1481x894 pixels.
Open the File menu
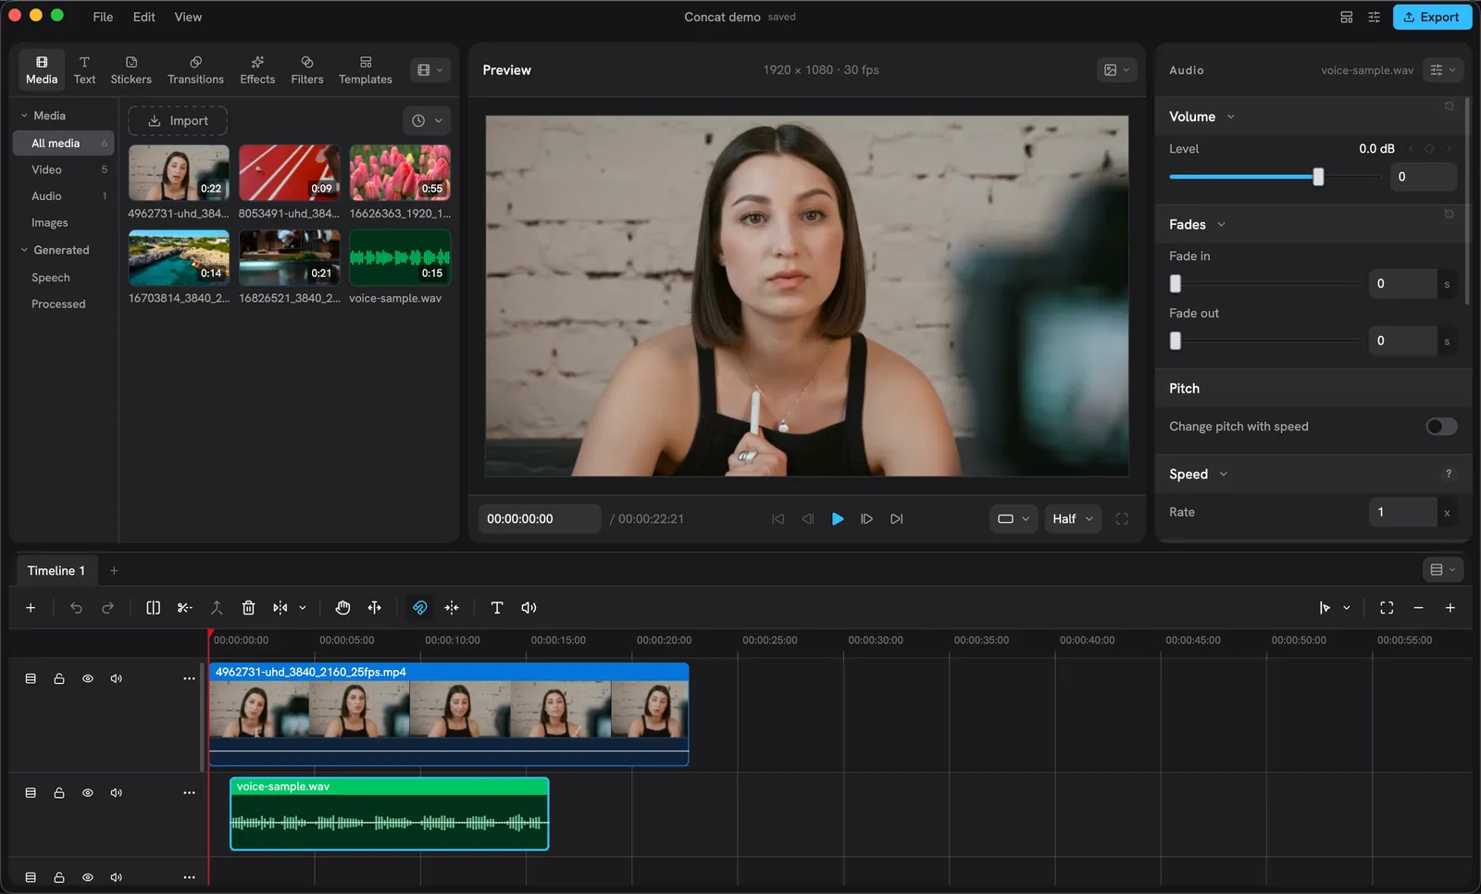(103, 17)
